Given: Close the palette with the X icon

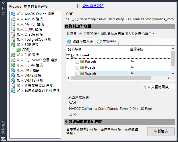Looking at the screenshot, I should pos(3,3).
